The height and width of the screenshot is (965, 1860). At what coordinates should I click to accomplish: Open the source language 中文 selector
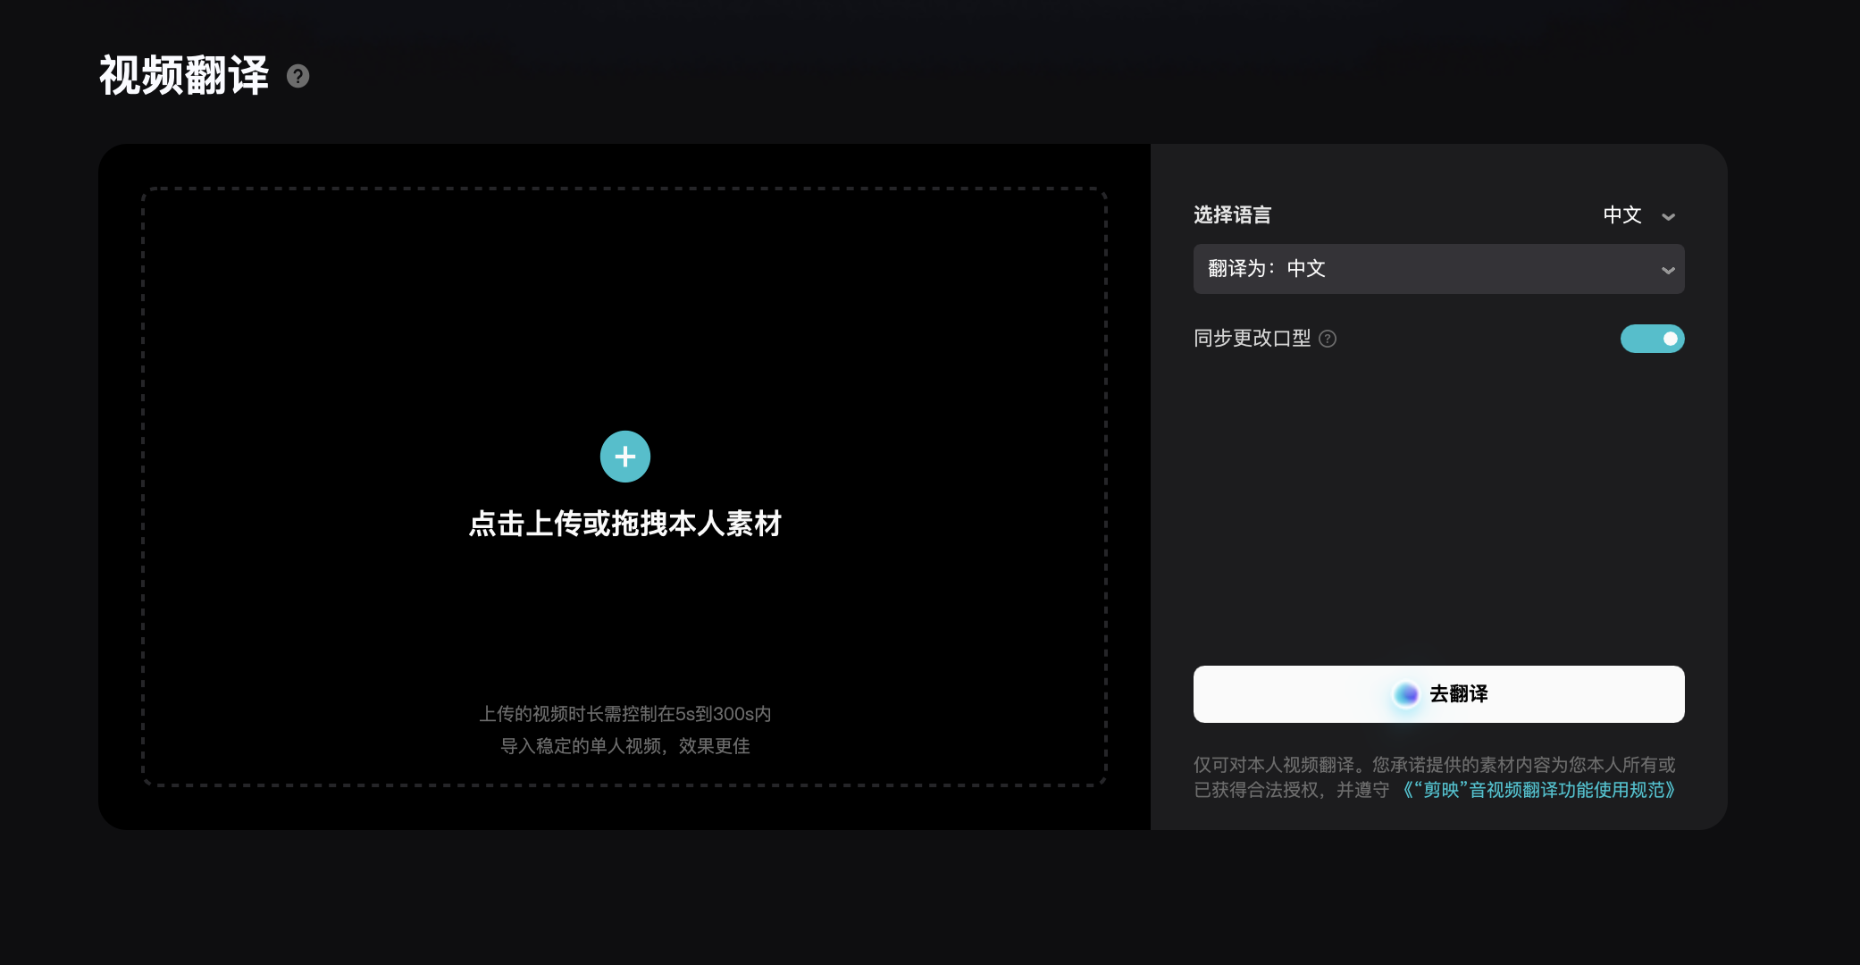[1622, 215]
